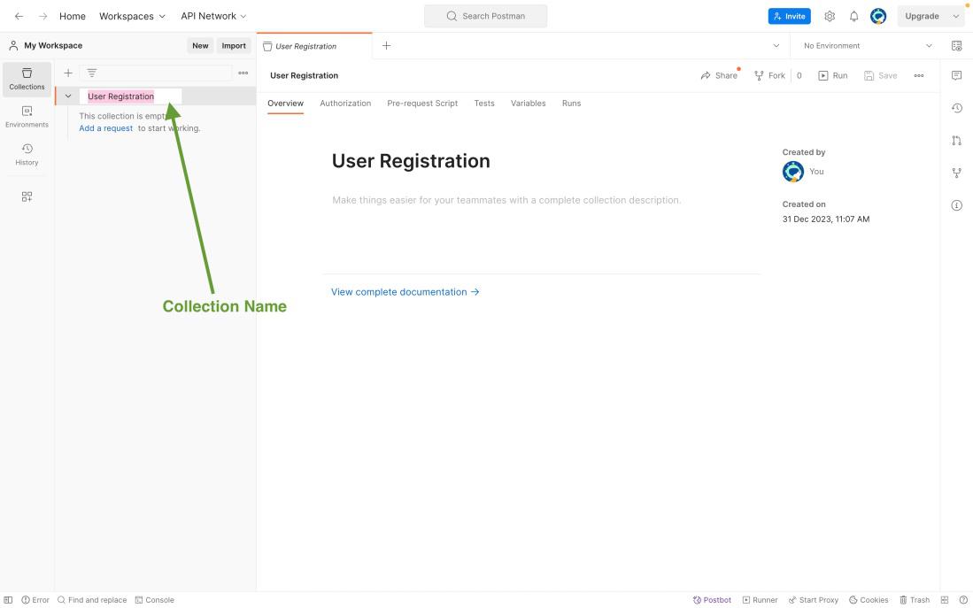This screenshot has width=973, height=608.
Task: Create new collection with plus icon
Action: coord(68,73)
